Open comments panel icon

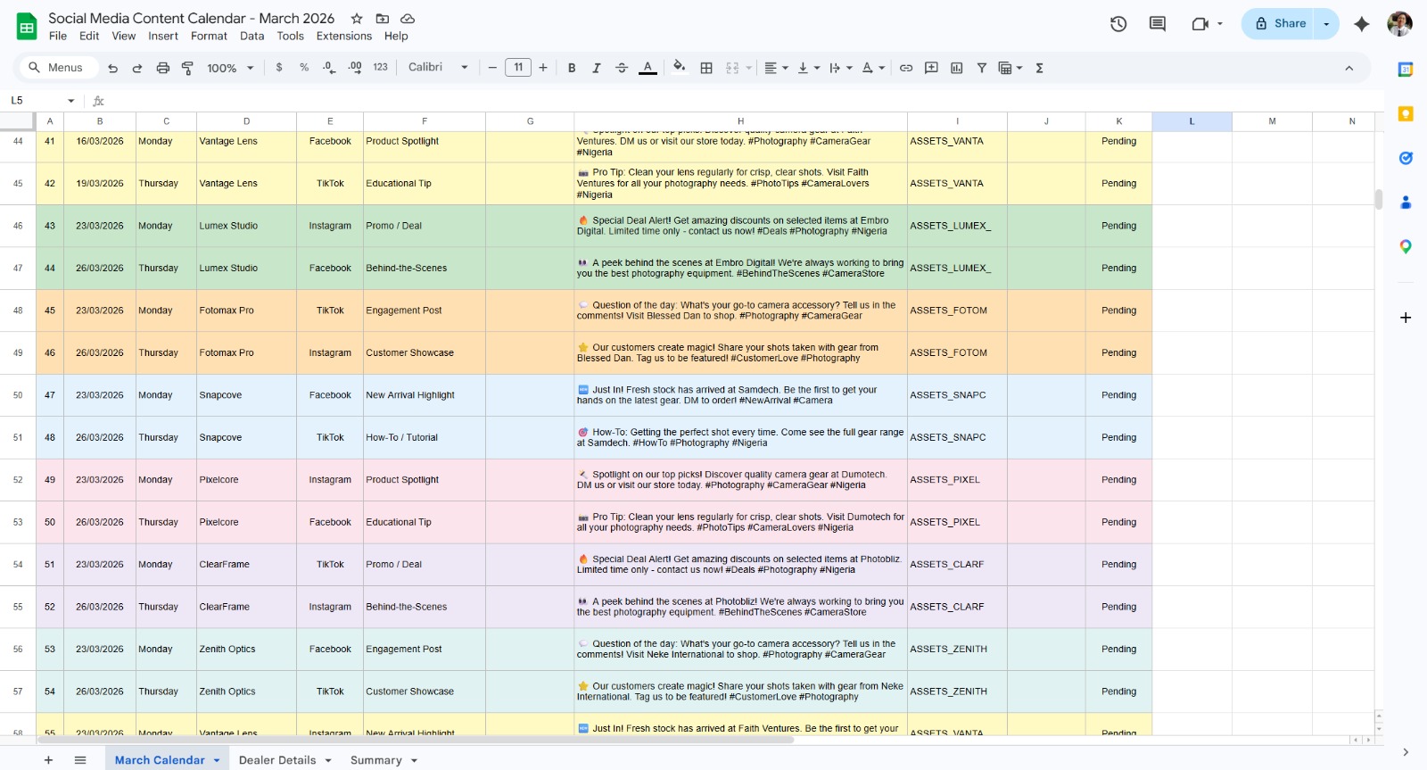[1158, 24]
